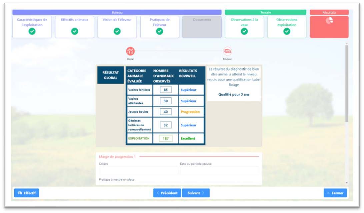Click checkmark under Vision de l'éleveur

point(117,31)
